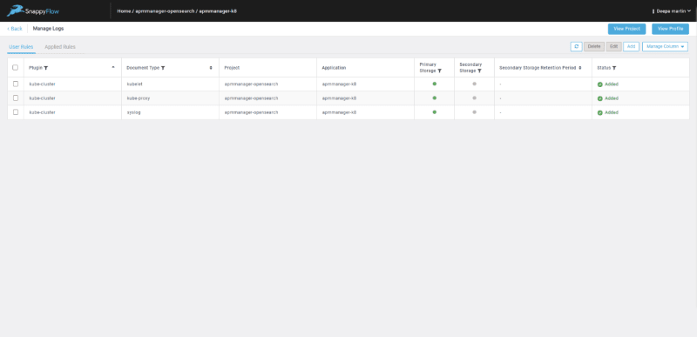Filter the Plugin column
The height and width of the screenshot is (337, 697).
pyautogui.click(x=46, y=68)
